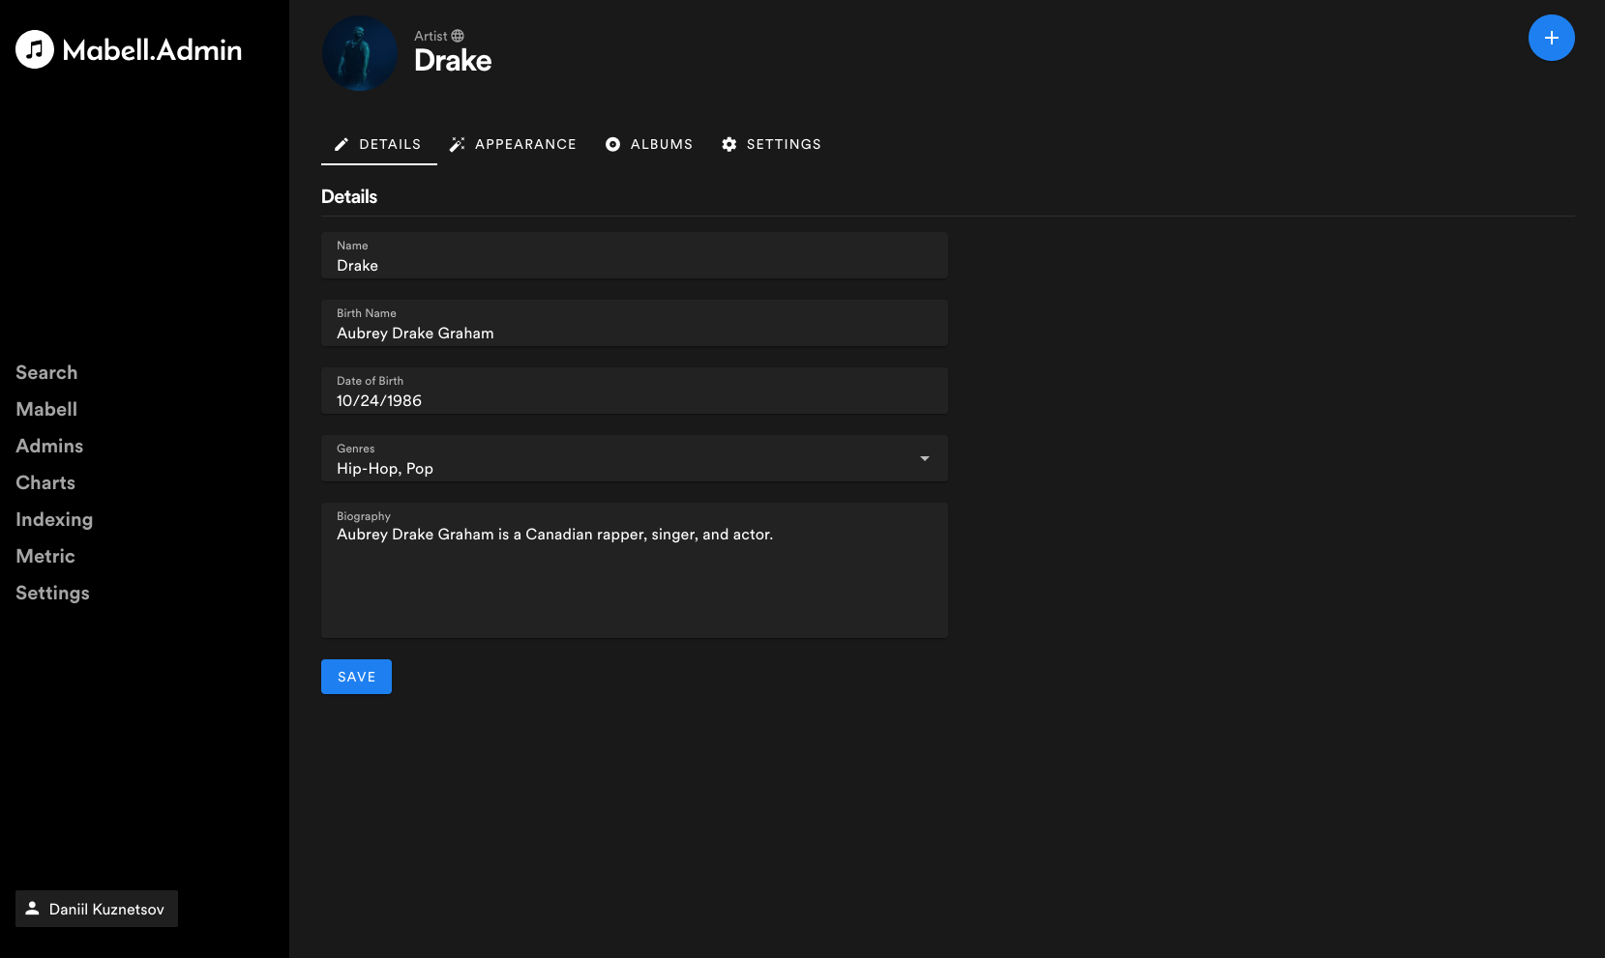
Task: Click the Birth Name input field
Action: coord(634,333)
